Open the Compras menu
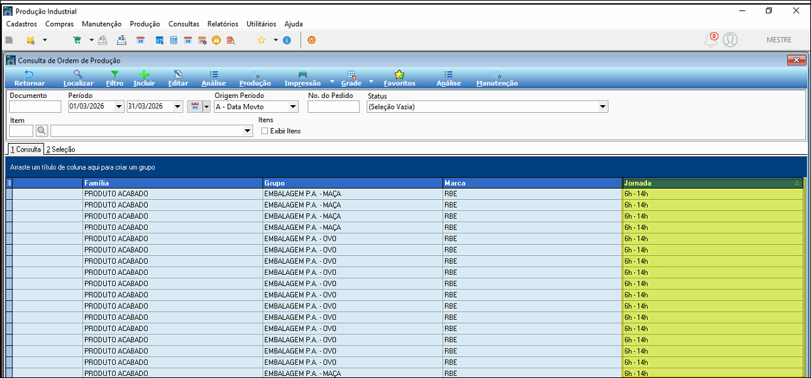811x378 pixels. 59,24
